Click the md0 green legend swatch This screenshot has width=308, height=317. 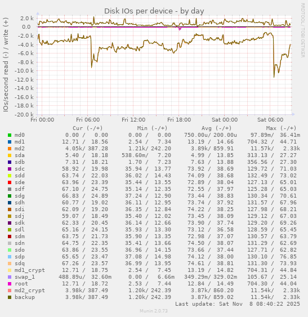10,135
